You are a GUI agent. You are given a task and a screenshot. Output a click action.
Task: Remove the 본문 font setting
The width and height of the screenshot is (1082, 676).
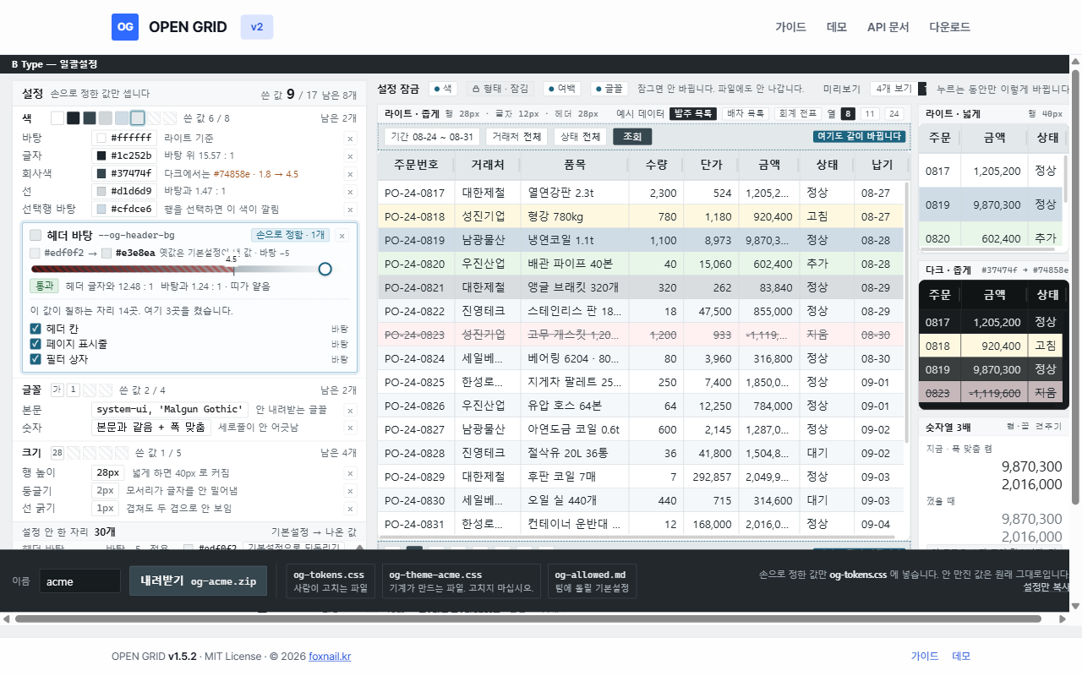(x=350, y=411)
